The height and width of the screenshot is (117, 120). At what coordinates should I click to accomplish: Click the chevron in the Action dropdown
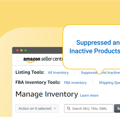click(x=55, y=108)
